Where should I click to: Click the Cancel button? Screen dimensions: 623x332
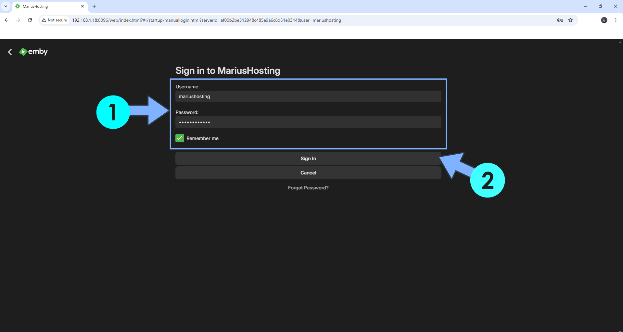pos(308,173)
